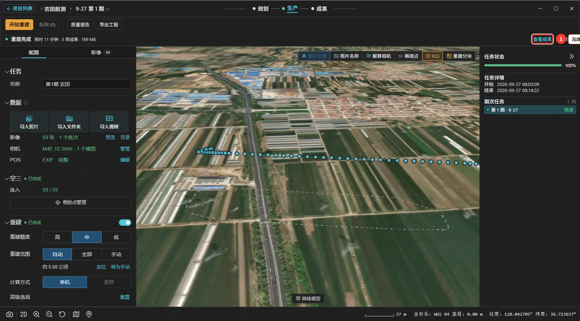
Task: Collapse the 任务 section
Action: (x=7, y=72)
